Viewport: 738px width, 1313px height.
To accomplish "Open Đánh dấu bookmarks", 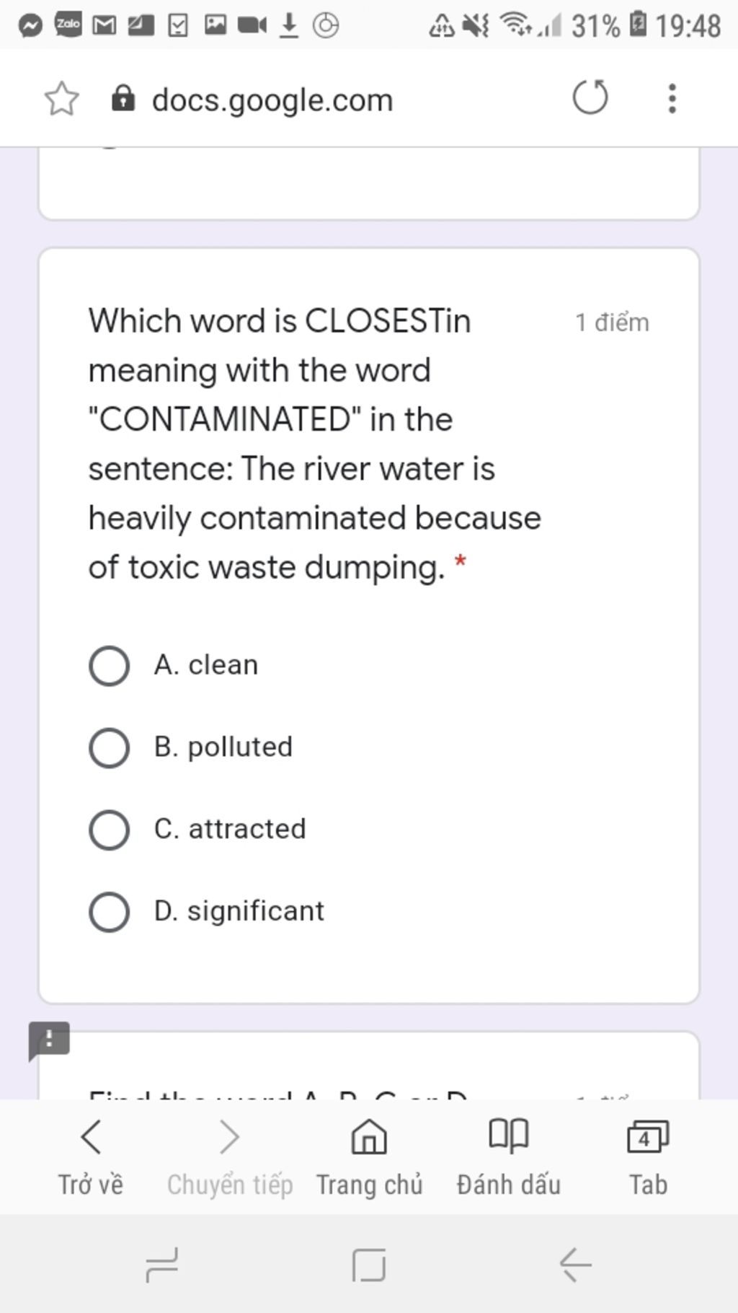I will pos(509,1158).
